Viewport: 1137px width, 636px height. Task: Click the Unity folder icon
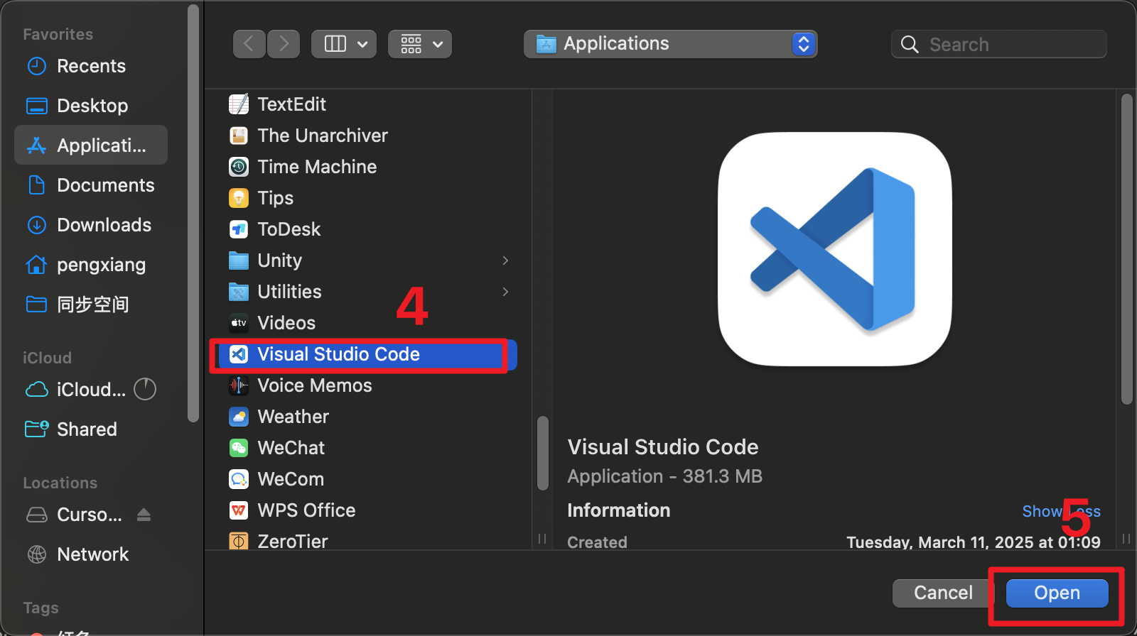pos(239,261)
